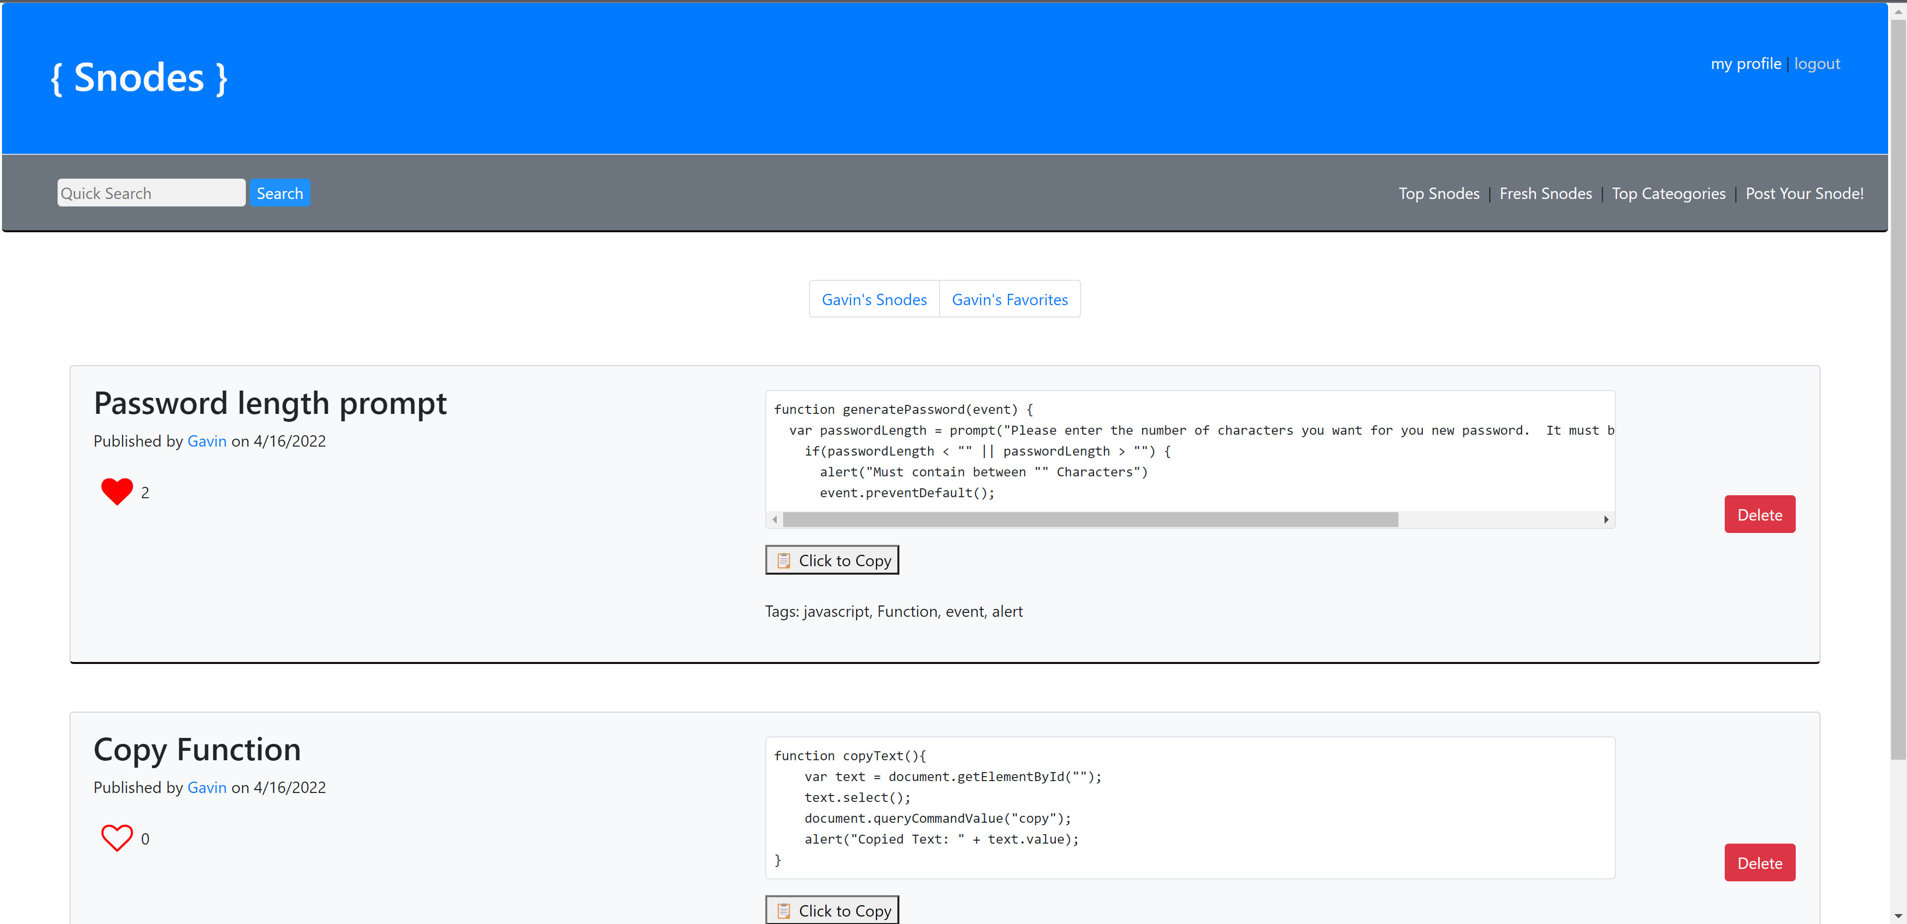Screen dimensions: 1907x924
Task: Click the clipboard icon inside the first Click to Copy button
Action: 783,560
